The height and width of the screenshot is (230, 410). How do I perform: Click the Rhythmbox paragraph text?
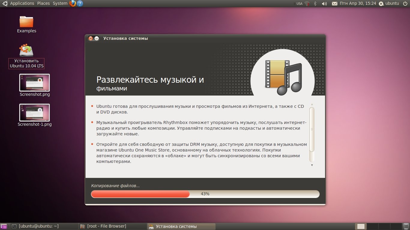(x=201, y=128)
